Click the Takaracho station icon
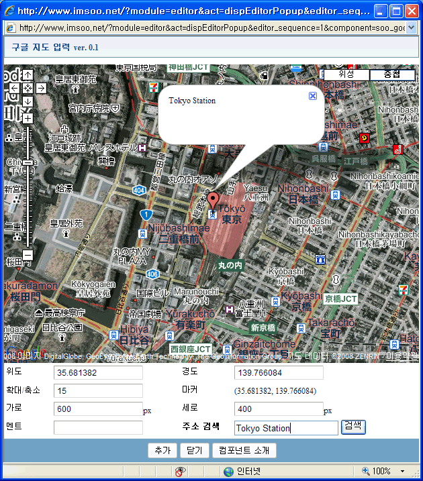The width and height of the screenshot is (423, 481). pos(301,329)
